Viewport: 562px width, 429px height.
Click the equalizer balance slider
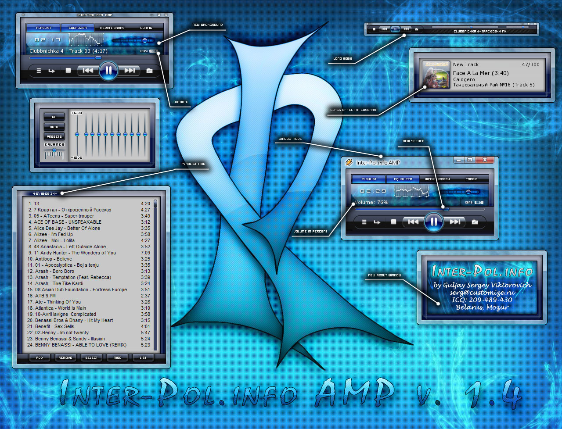coord(54,150)
